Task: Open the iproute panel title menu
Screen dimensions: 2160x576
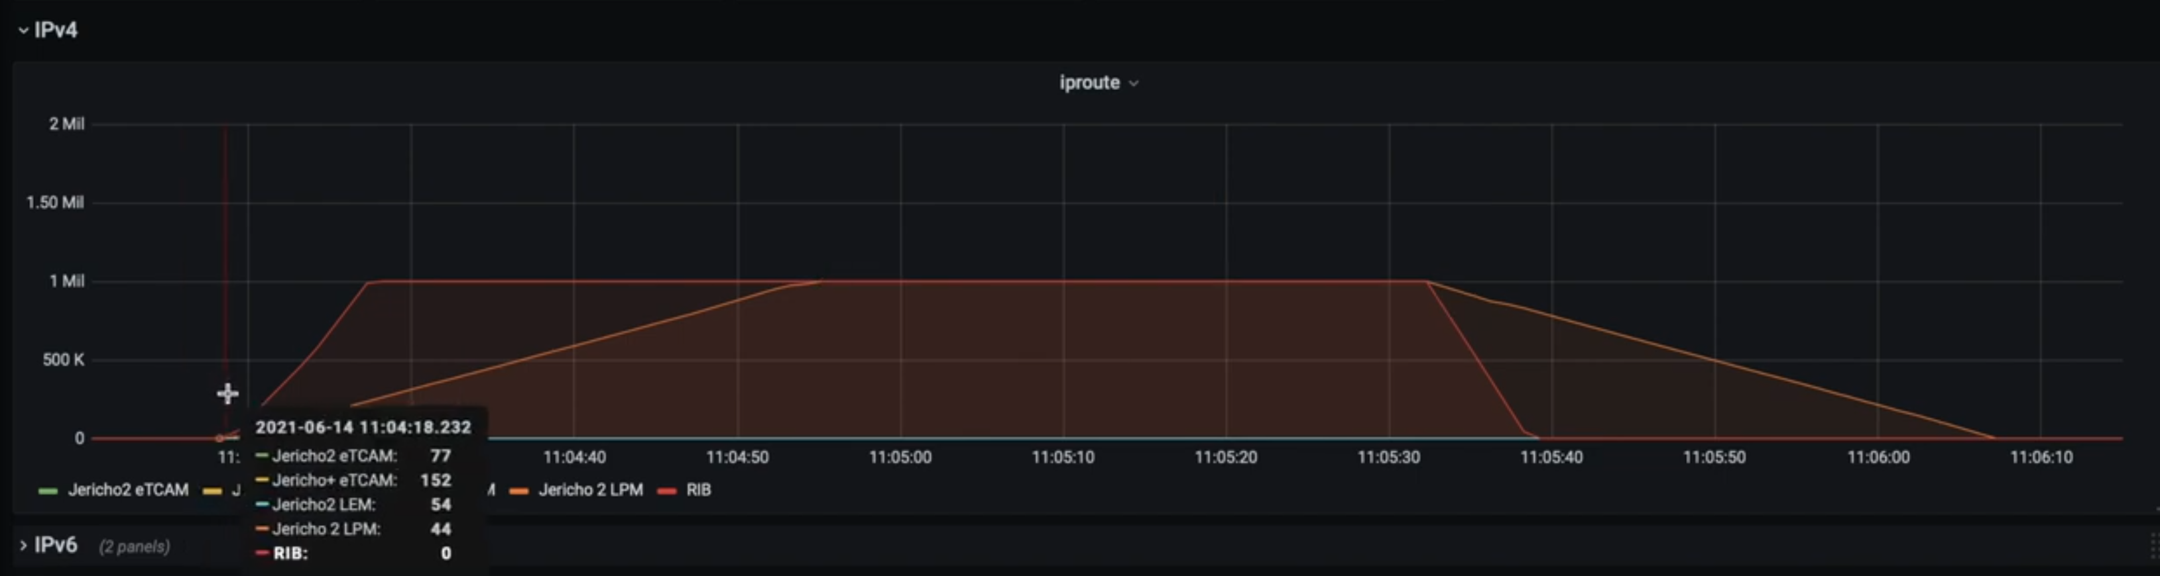Action: coord(1089,82)
